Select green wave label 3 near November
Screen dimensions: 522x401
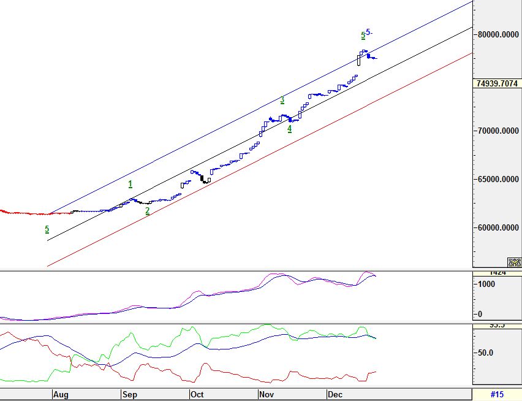point(282,101)
